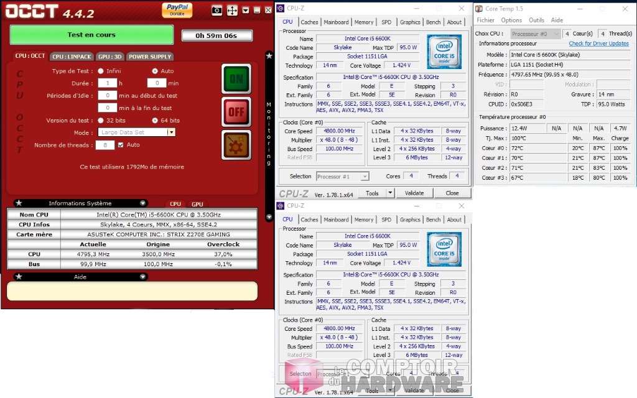
Task: Open the Mode Large Data Set dropdown
Action: coord(171,132)
